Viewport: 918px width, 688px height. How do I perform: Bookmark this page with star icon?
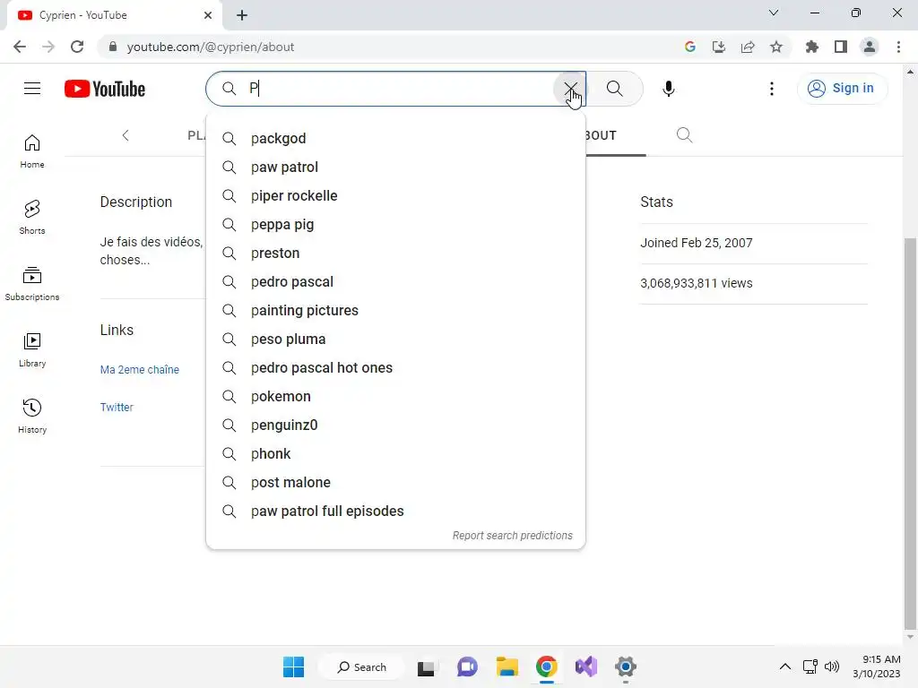(776, 47)
